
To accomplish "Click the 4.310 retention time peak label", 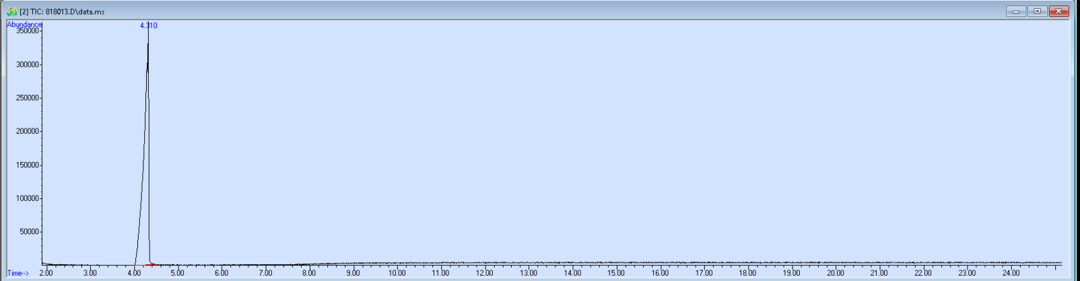I will tap(148, 26).
